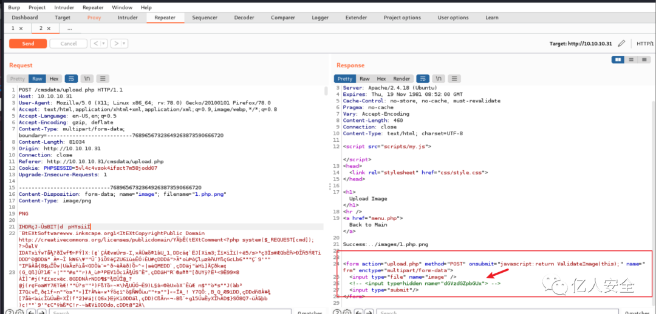656x314 pixels.
Task: Open the Repeater menu
Action: tap(93, 7)
